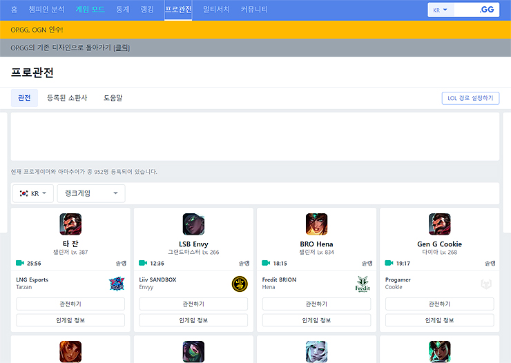Click the champion thumbnail below the BRO Hena card
This screenshot has width=511, height=363.
click(x=316, y=351)
